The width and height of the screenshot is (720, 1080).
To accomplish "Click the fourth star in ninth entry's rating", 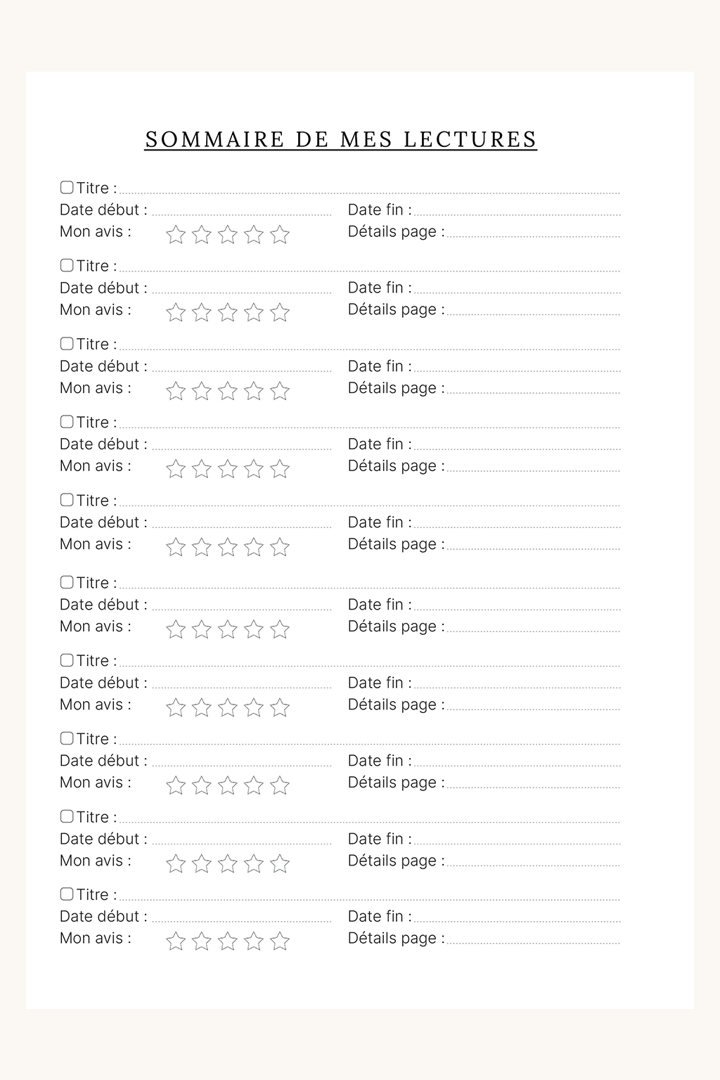I will (254, 863).
